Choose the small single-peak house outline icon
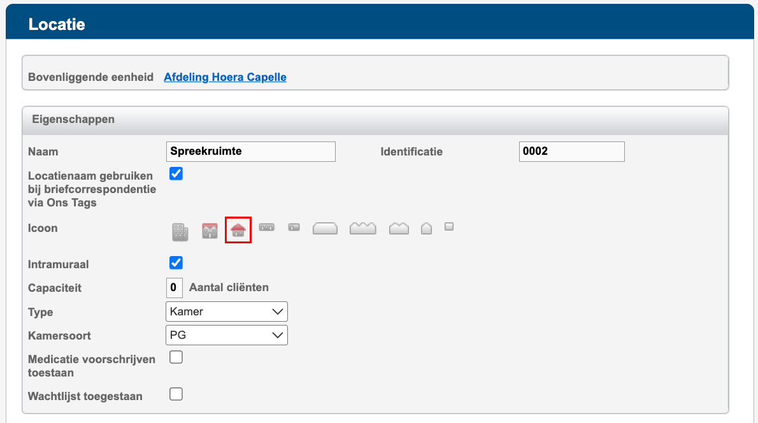 (426, 228)
